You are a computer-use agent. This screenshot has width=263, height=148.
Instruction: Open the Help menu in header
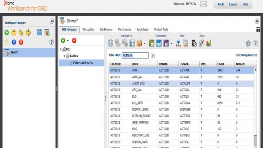245,5
